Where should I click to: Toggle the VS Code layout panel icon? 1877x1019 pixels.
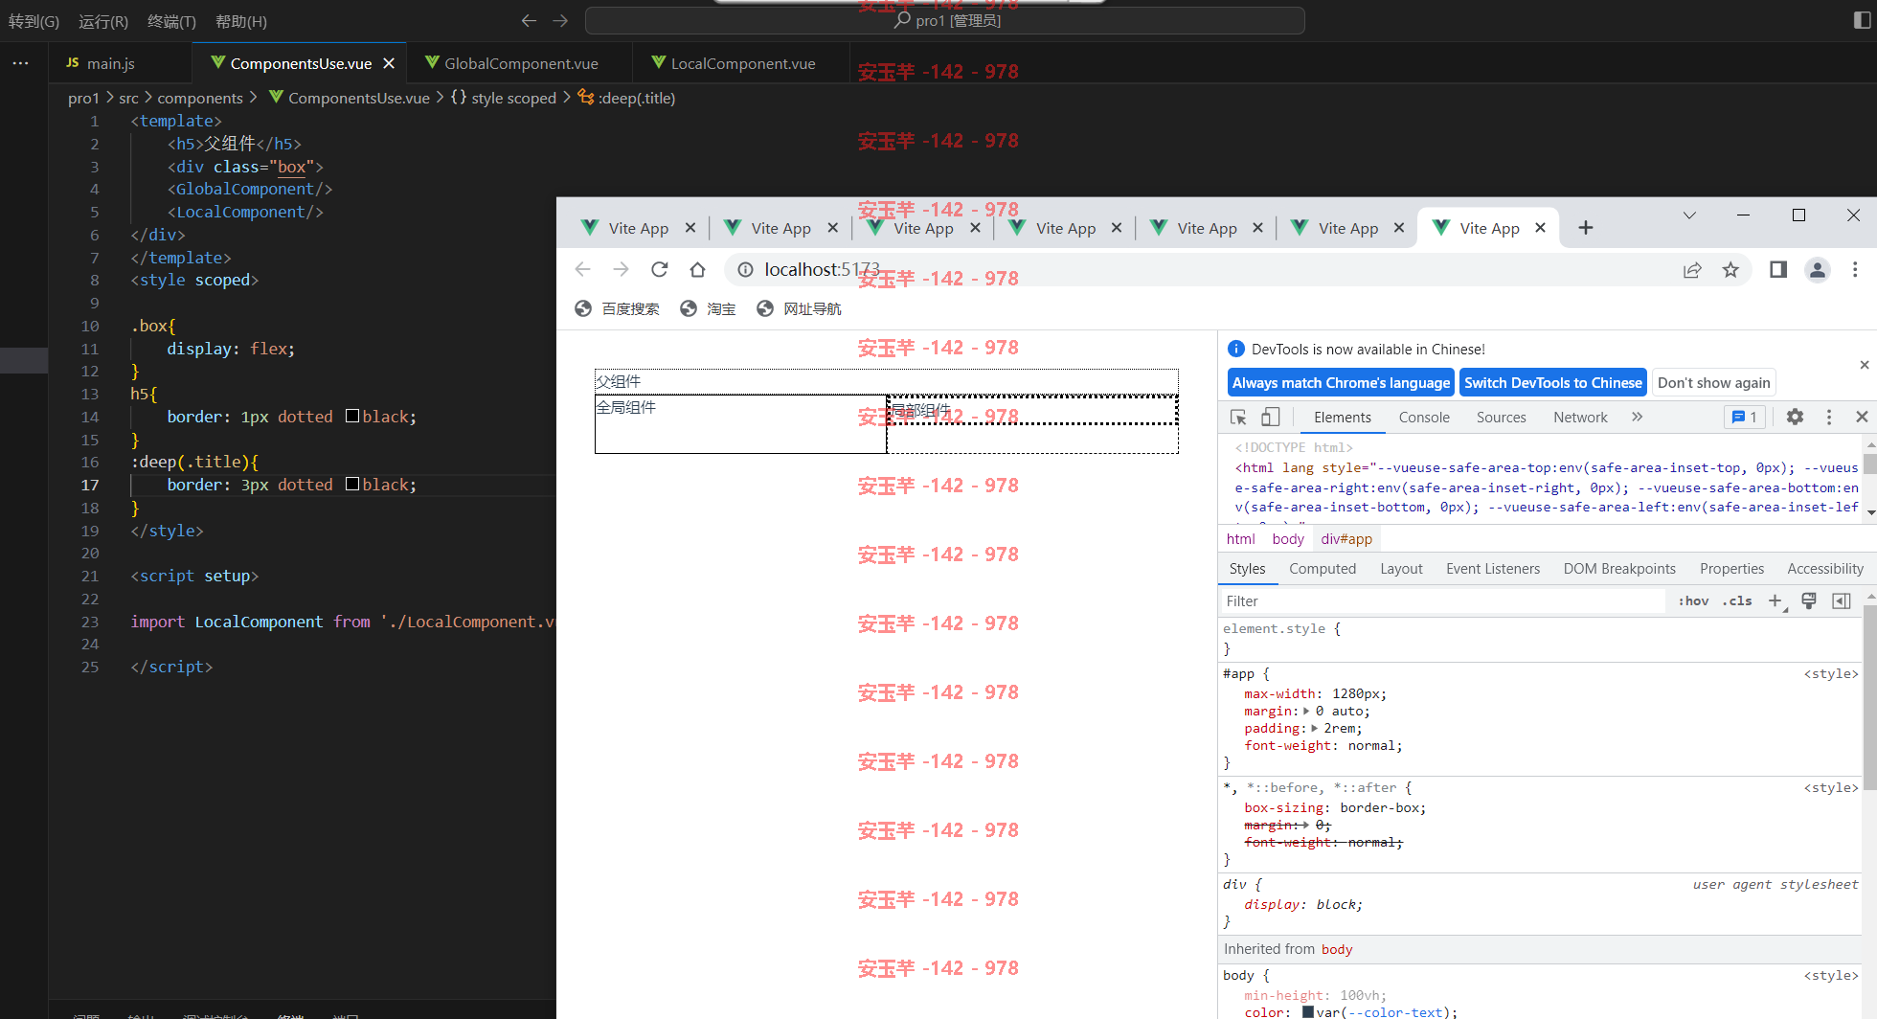coord(1862,20)
